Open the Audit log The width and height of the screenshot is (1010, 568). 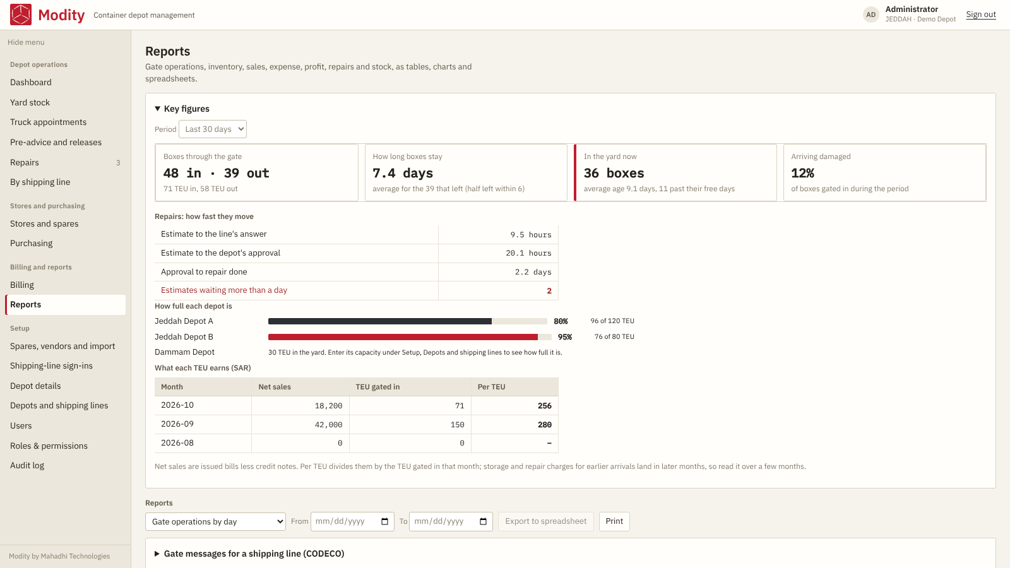65,465
